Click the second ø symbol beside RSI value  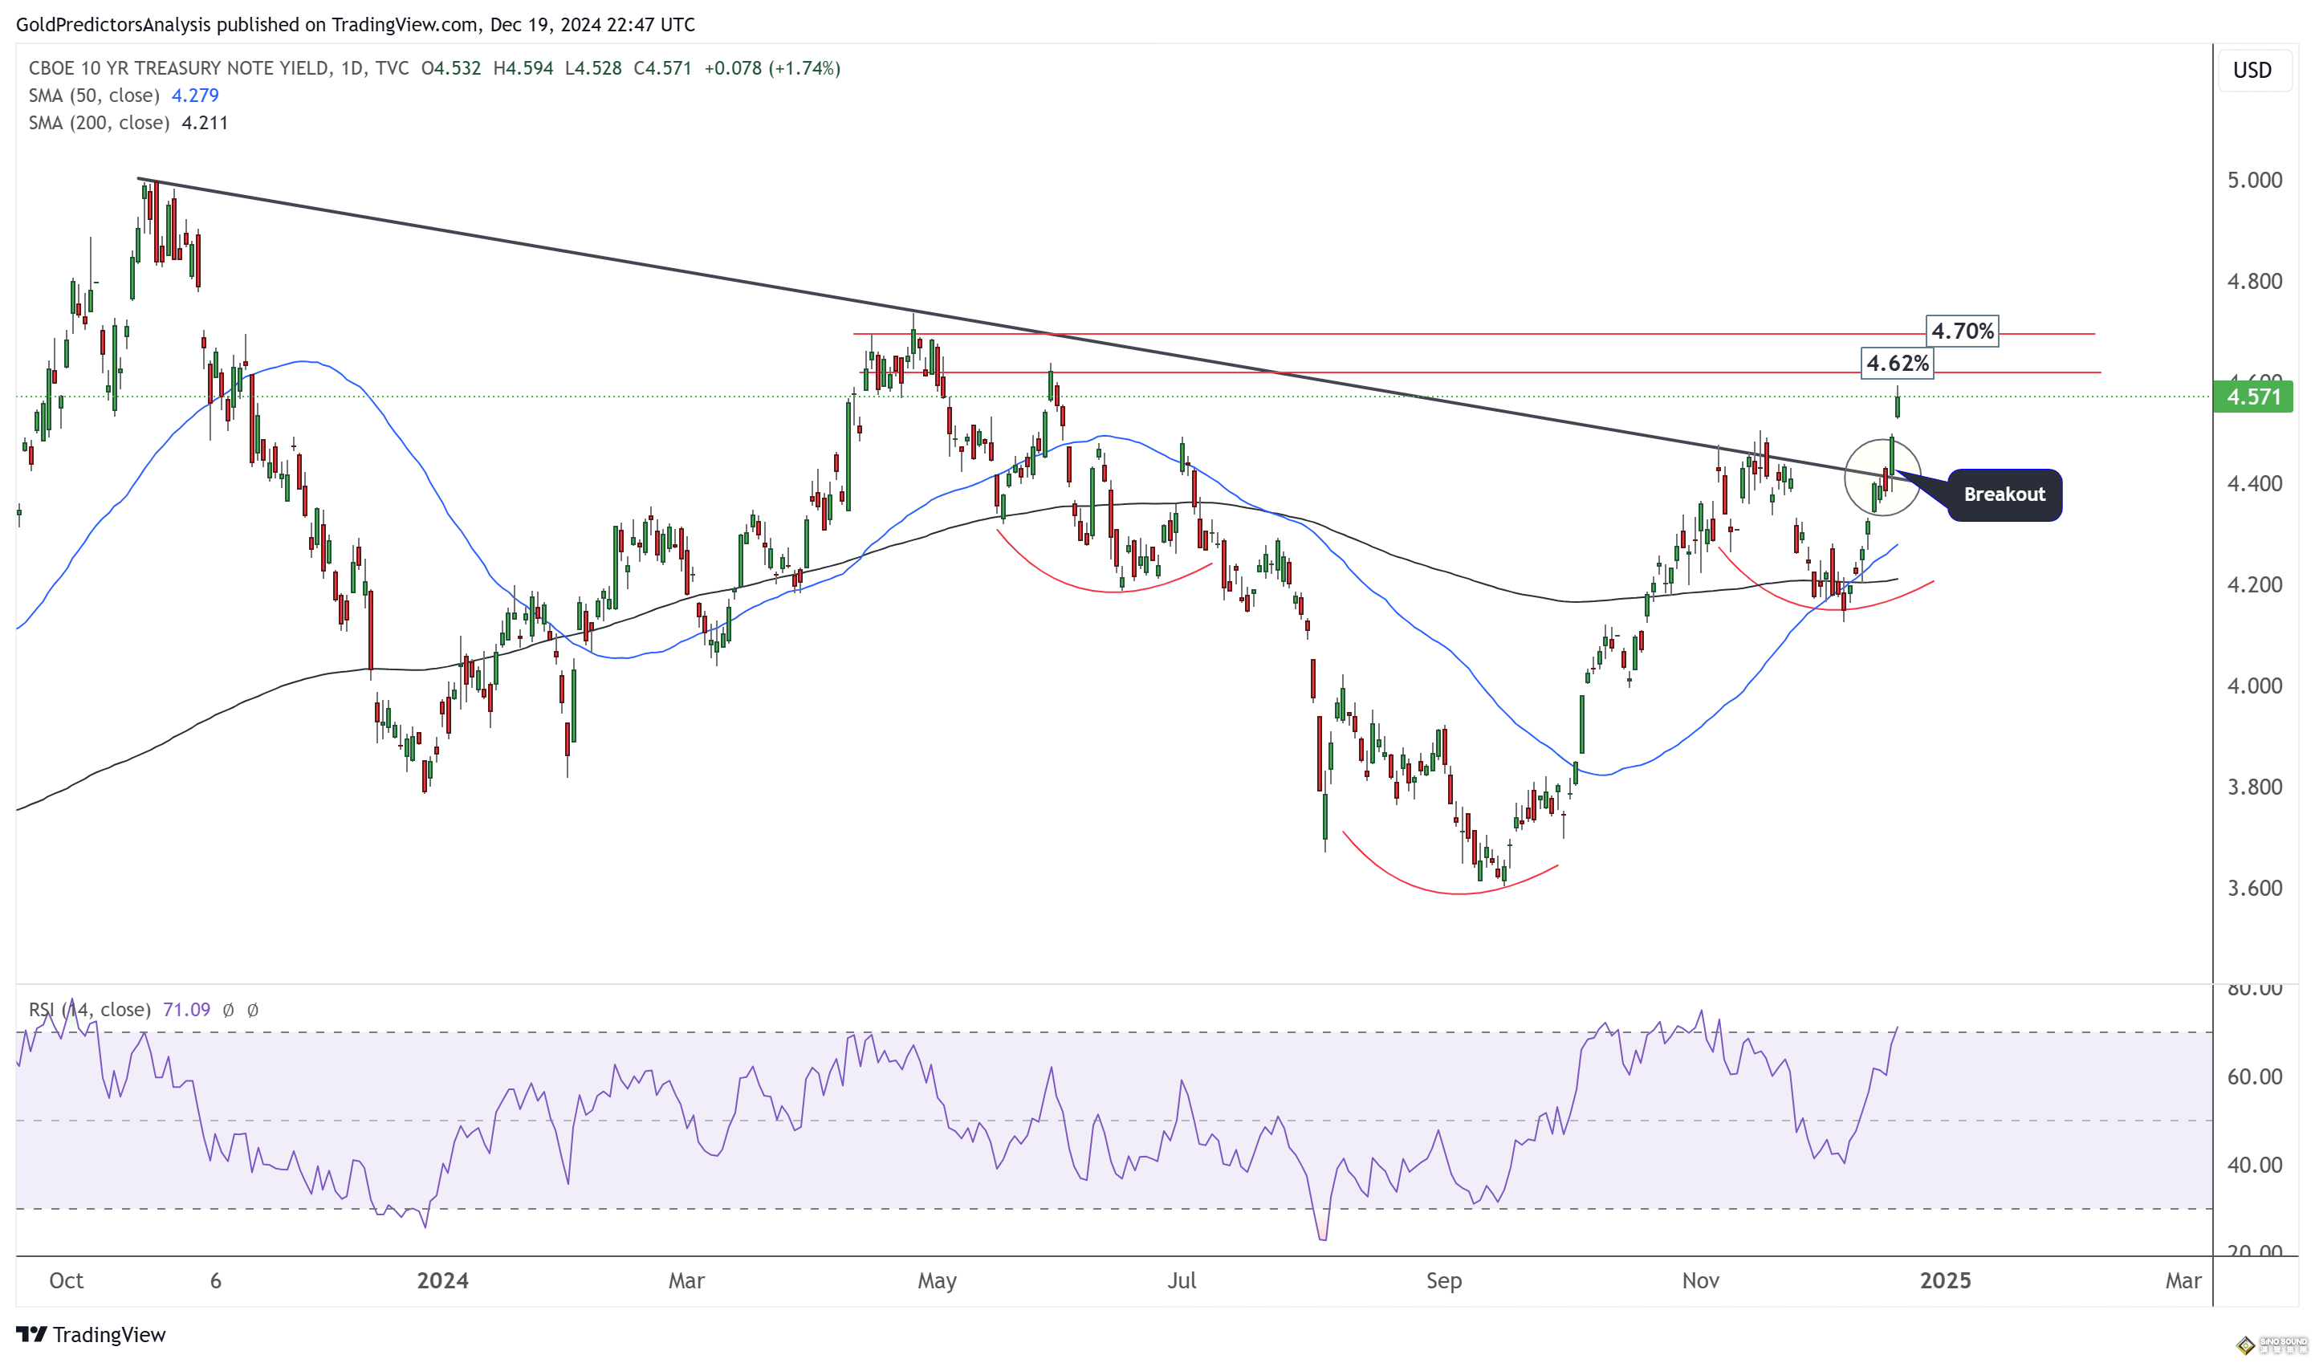[253, 1009]
